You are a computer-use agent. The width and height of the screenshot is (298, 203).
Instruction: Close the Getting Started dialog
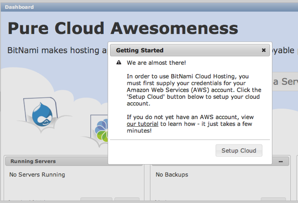click(x=263, y=50)
